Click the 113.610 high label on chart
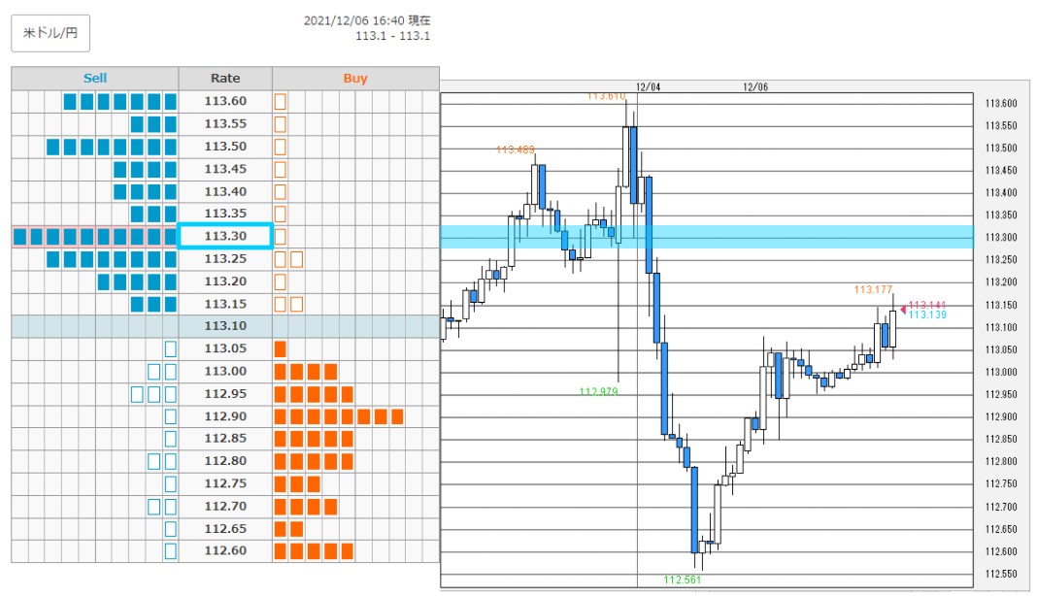This screenshot has height=596, width=1037. pos(606,96)
